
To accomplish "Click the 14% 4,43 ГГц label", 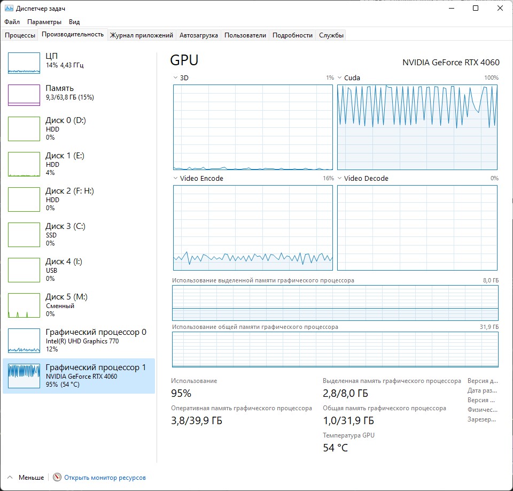I will point(65,65).
